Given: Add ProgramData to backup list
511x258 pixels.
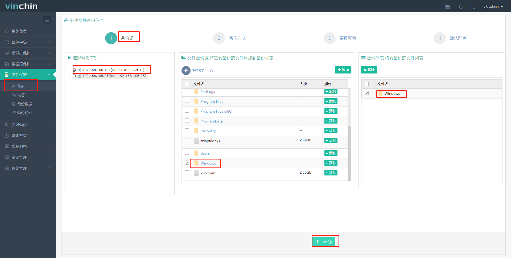Looking at the screenshot, I should (x=331, y=121).
